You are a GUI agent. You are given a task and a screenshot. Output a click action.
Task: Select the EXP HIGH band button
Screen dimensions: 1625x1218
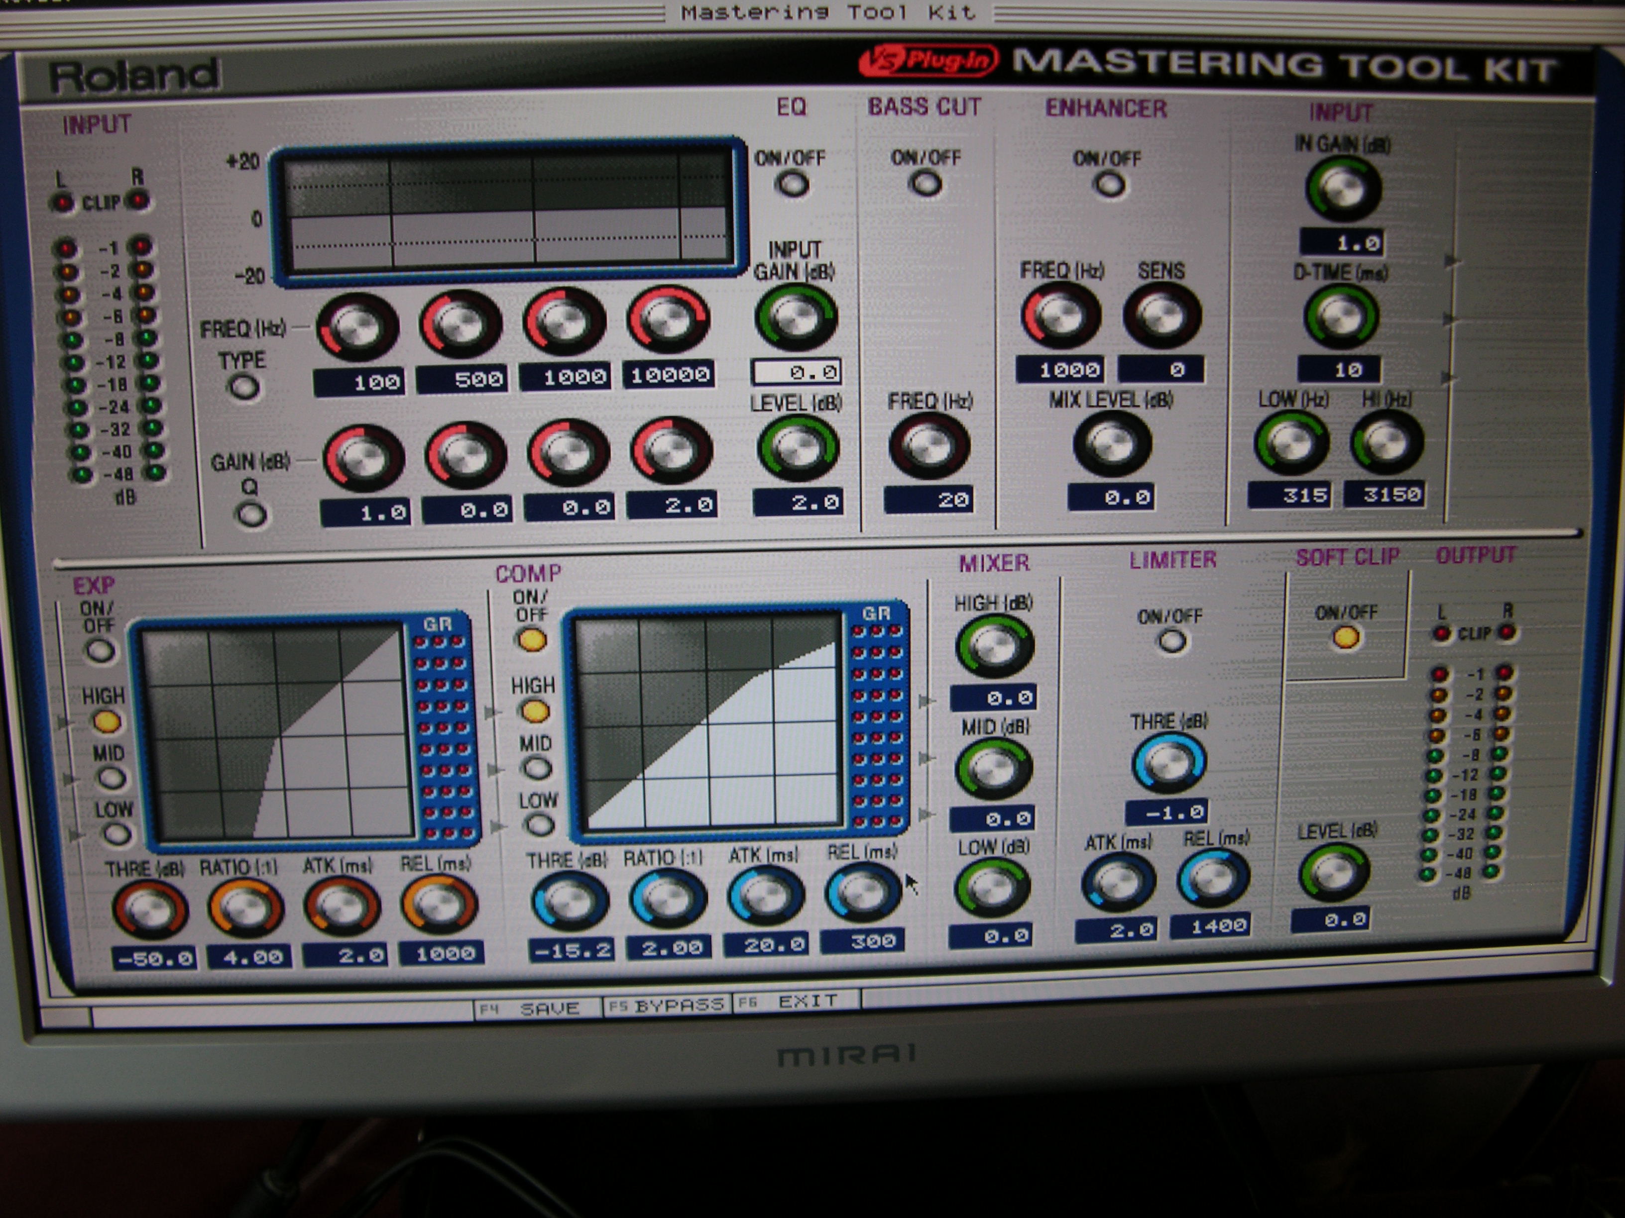(x=107, y=721)
